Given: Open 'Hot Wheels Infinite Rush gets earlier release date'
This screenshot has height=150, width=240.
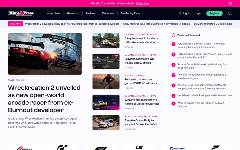Looking at the screenshot, I should pyautogui.click(x=204, y=95).
